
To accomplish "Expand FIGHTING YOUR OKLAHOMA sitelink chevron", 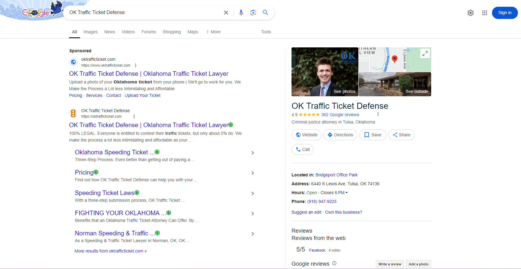I will click(x=253, y=214).
